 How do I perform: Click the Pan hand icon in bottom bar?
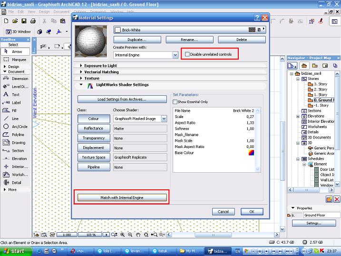138,235
